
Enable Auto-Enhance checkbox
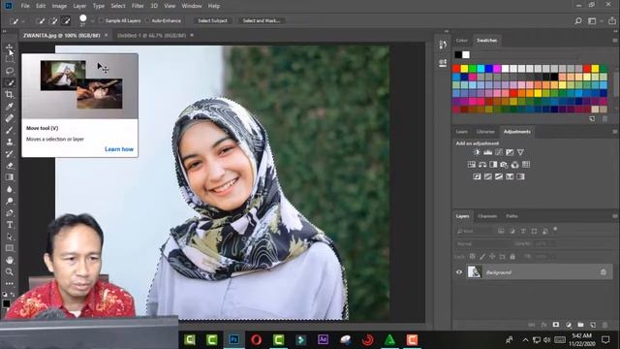147,20
